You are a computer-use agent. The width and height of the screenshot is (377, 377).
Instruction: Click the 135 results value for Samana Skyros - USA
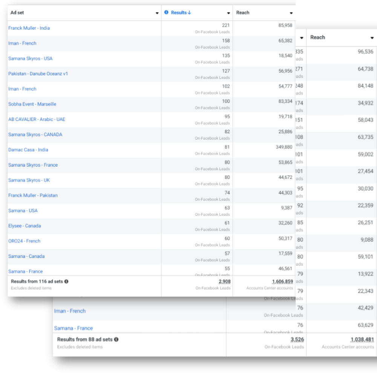click(226, 55)
